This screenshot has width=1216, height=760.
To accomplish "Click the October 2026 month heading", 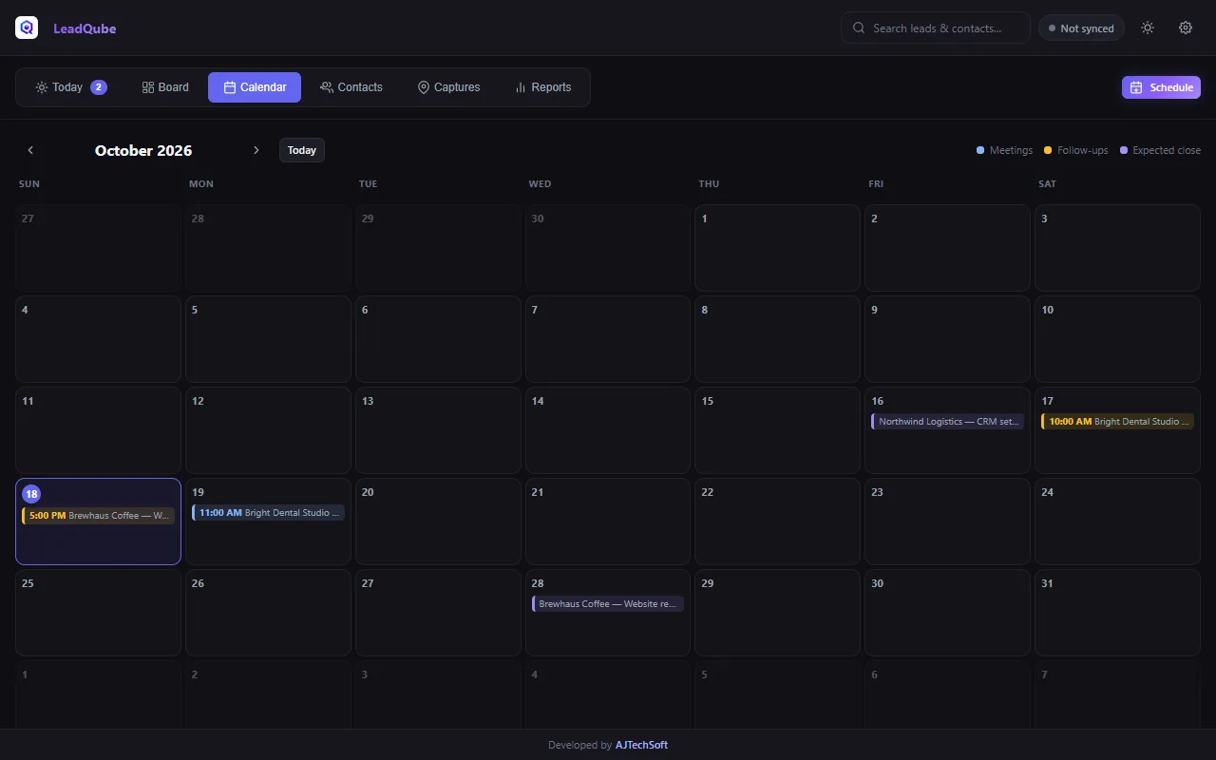I will pos(143,150).
